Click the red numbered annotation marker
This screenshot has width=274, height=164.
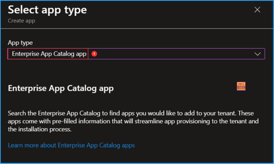tap(94, 54)
